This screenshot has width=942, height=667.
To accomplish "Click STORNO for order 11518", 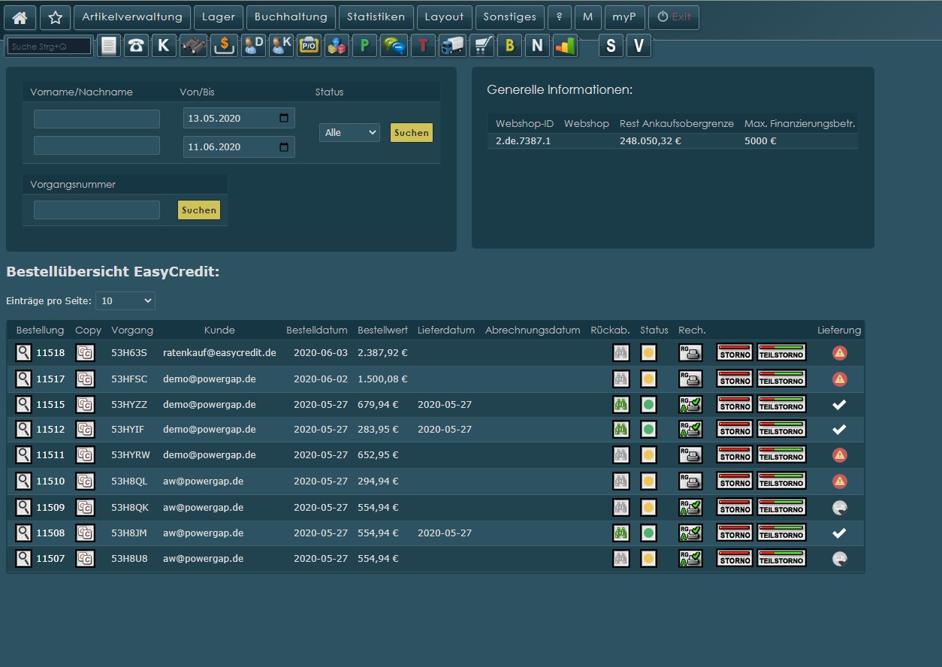I will pos(734,352).
